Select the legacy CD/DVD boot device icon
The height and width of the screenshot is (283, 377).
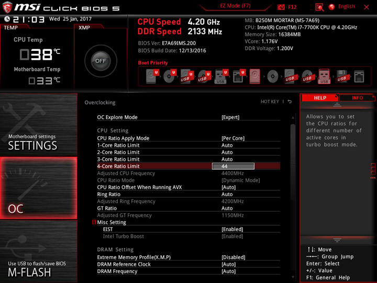[x=273, y=77]
